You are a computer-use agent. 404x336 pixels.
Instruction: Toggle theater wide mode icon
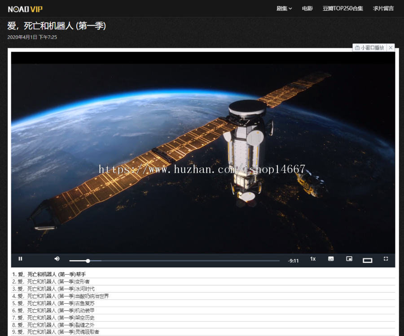point(367,260)
